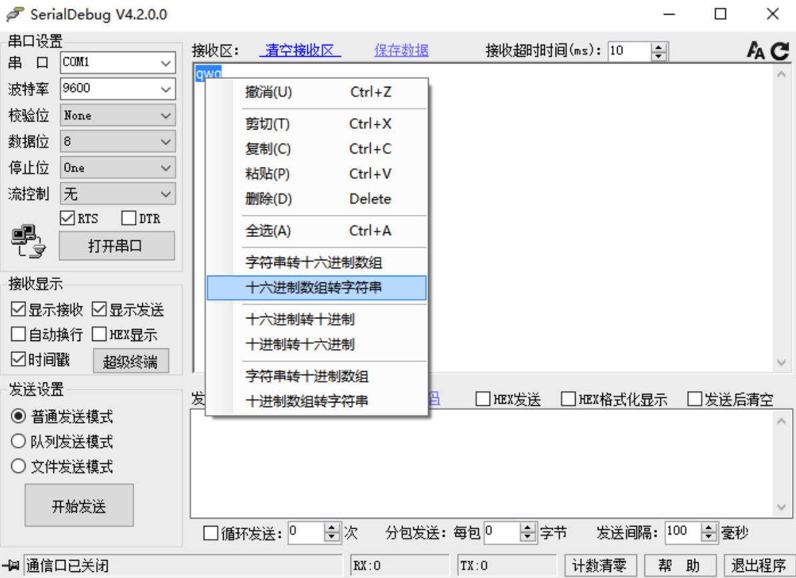Select 普通发送模式 radio button

18,416
